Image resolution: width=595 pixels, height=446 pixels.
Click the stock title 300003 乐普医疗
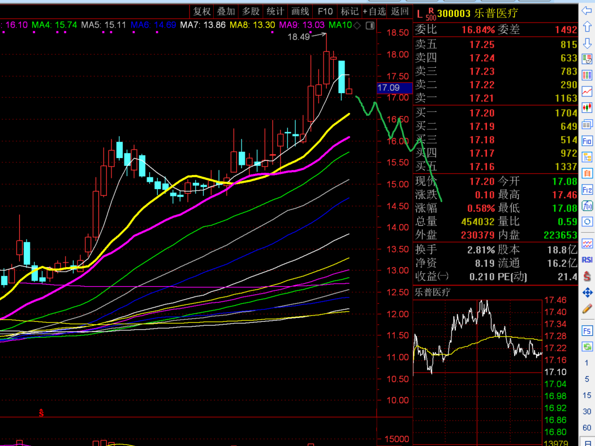477,14
